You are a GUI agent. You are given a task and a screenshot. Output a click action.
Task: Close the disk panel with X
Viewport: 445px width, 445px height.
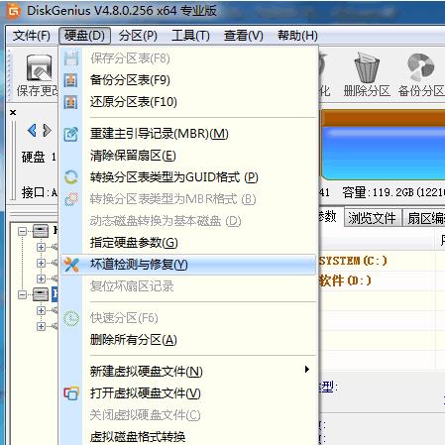coord(13,113)
